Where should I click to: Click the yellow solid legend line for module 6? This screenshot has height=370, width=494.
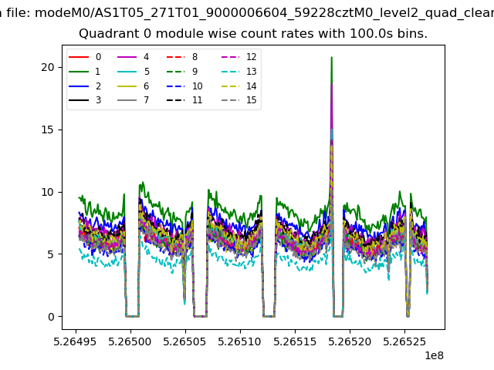pyautogui.click(x=127, y=86)
